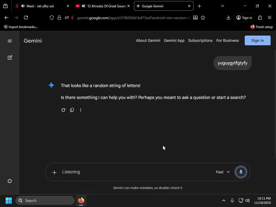The width and height of the screenshot is (276, 207).
Task: Open the Gemini App link
Action: click(174, 40)
